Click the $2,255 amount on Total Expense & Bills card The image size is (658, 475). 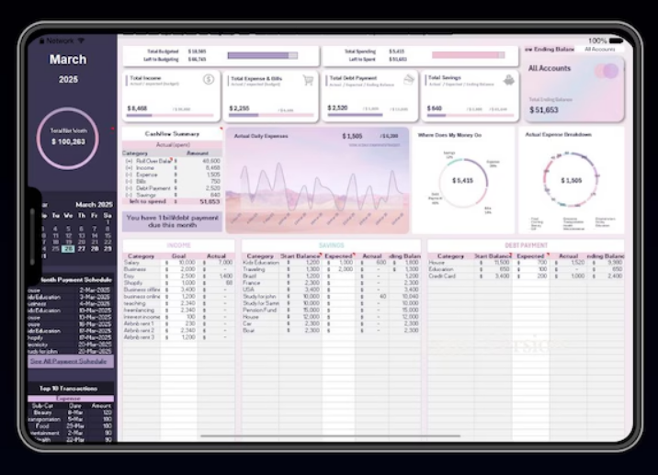pyautogui.click(x=239, y=108)
